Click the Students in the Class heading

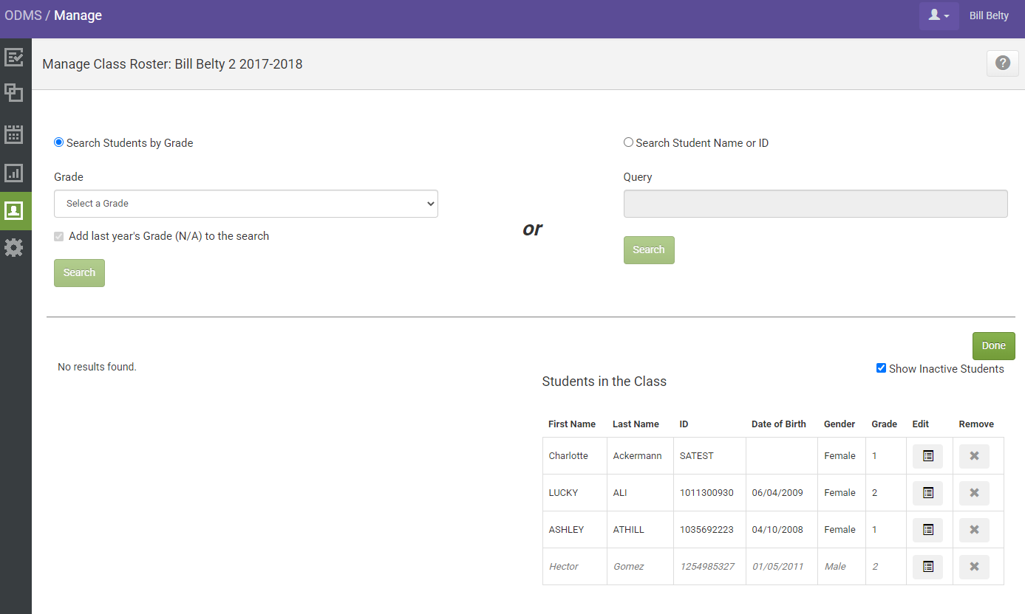coord(605,382)
